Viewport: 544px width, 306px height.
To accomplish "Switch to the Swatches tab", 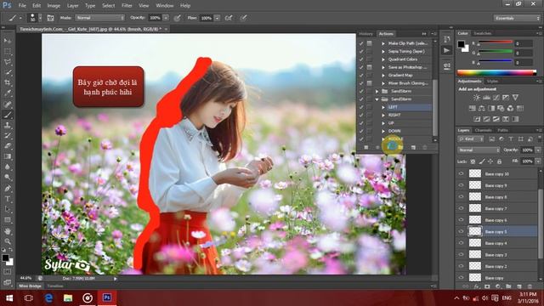I will 483,33.
